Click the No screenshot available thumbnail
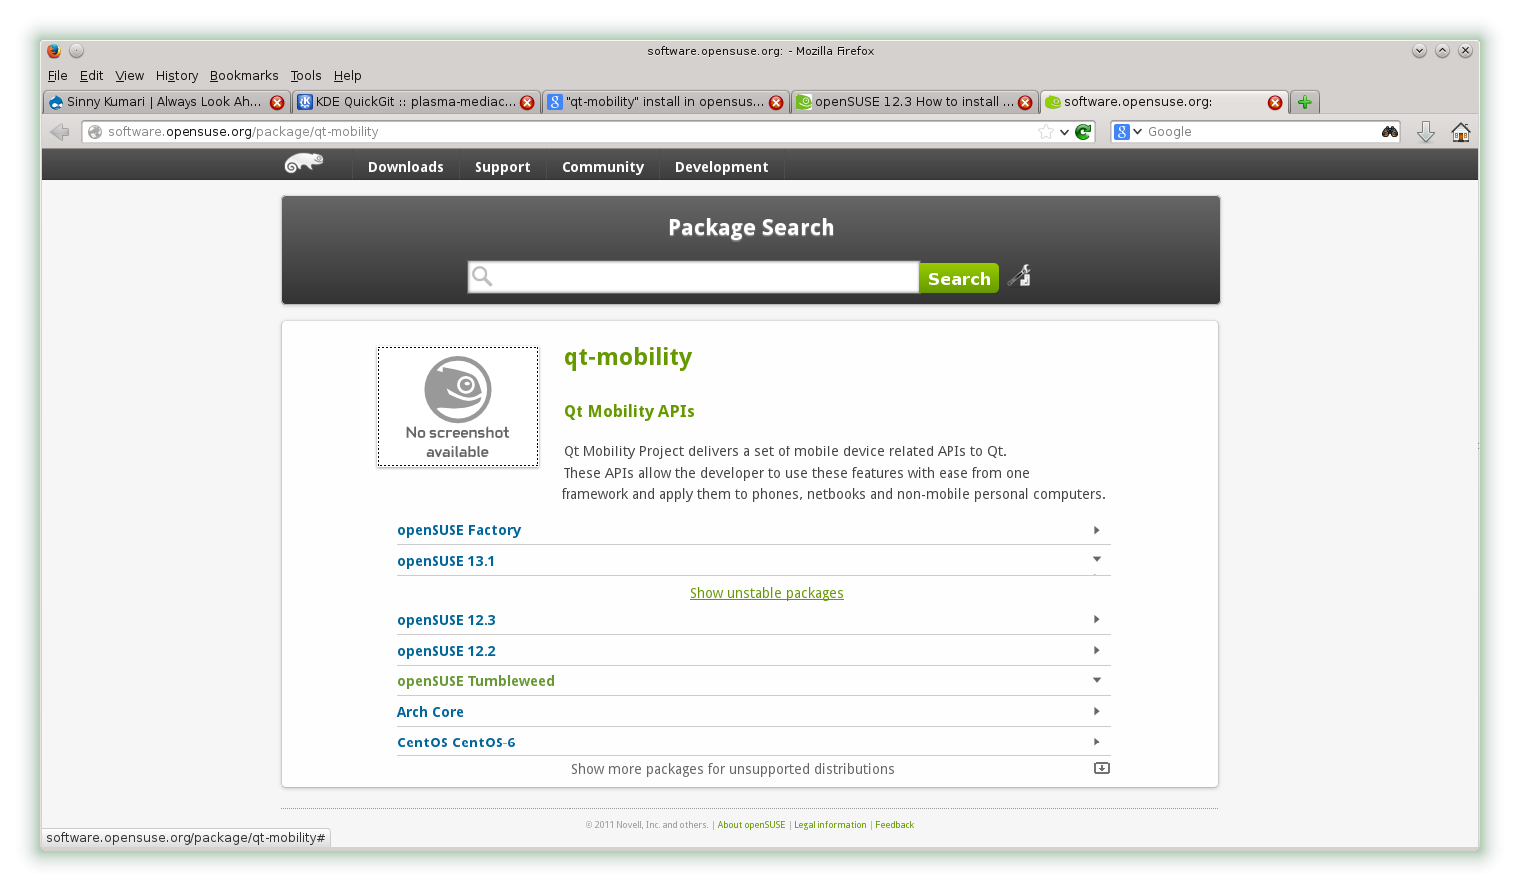Image resolution: width=1520 pixels, height=891 pixels. 458,407
